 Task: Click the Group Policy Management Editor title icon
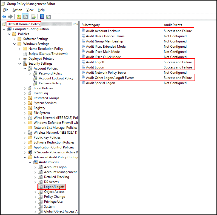click(x=3, y=4)
